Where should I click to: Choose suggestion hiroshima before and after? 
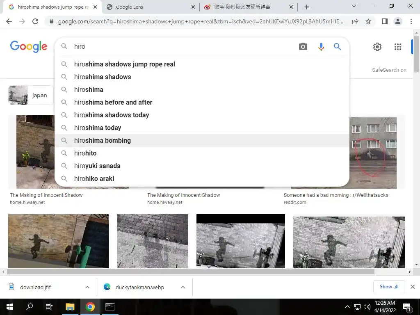202,102
